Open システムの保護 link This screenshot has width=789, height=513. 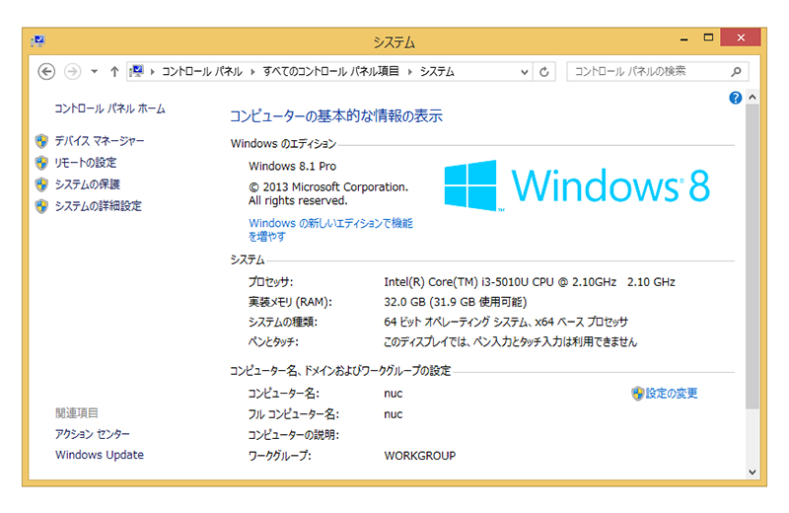coord(87,184)
